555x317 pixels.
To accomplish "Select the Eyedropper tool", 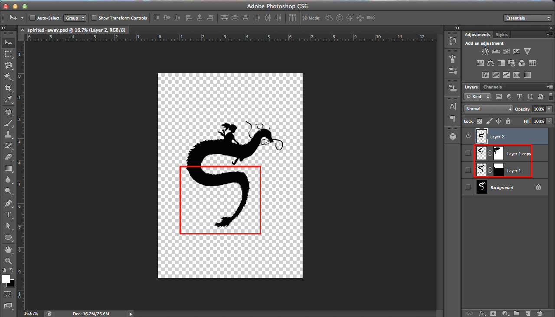I will 8,100.
